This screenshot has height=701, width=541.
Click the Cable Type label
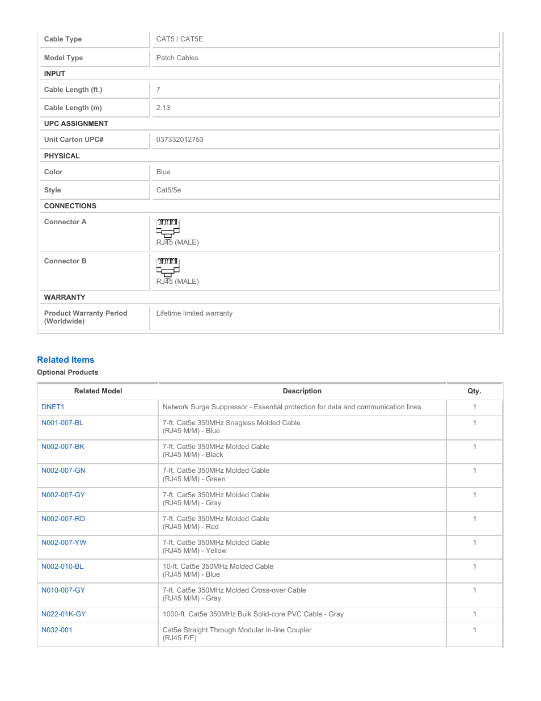pyautogui.click(x=63, y=39)
